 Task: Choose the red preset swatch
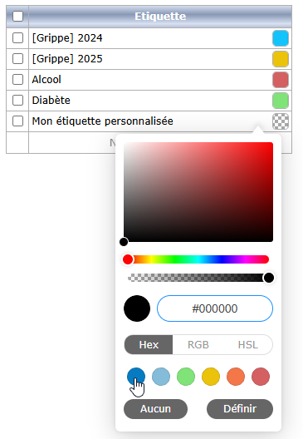point(261,377)
